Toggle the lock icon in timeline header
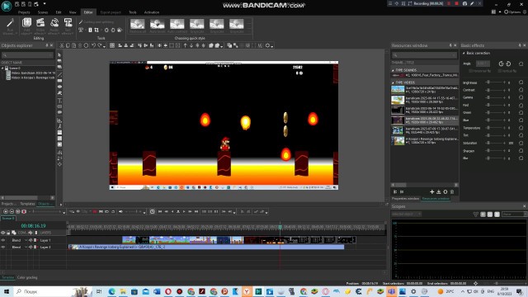528x297 pixels. click(x=8, y=233)
